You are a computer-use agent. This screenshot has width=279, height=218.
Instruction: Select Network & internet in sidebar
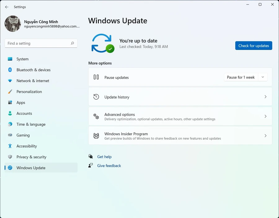(x=41, y=81)
